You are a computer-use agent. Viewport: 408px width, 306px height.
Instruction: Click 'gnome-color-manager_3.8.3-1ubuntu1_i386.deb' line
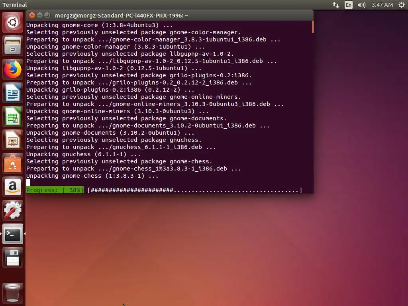pyautogui.click(x=153, y=39)
